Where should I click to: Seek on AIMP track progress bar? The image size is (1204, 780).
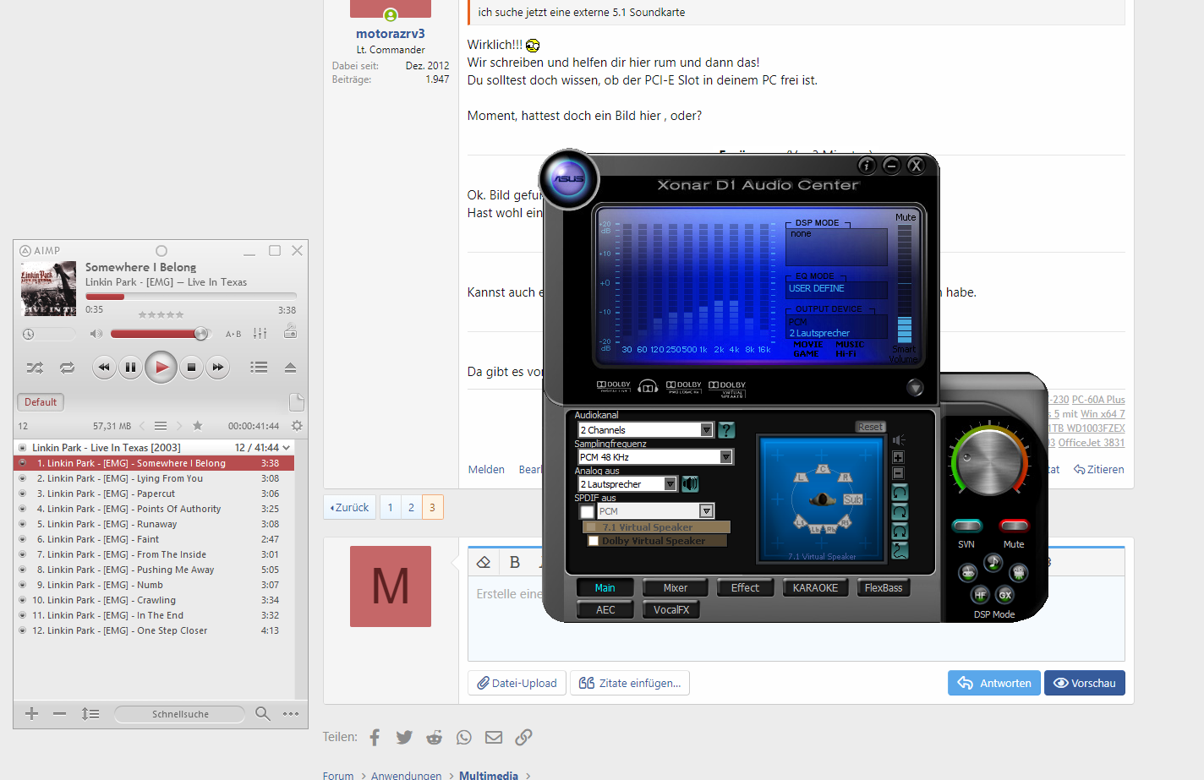tap(190, 297)
